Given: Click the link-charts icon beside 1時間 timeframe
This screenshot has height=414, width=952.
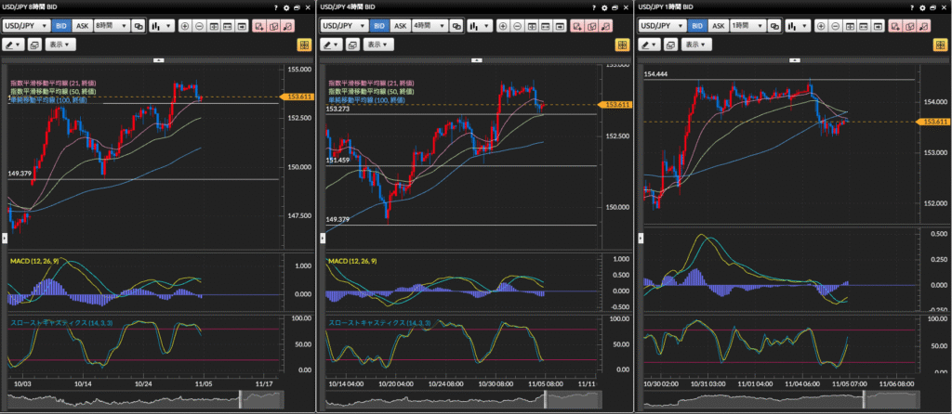Looking at the screenshot, I should [773, 26].
